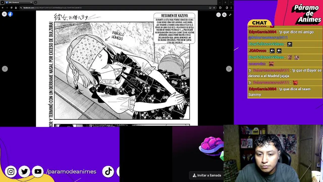Open the tab search dropdown
323x182 pixels.
(x=2, y=2)
